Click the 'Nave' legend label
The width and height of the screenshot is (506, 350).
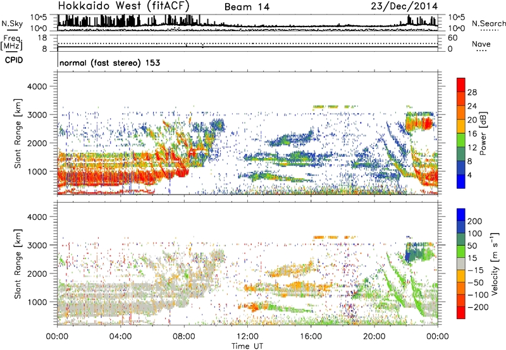pos(481,44)
